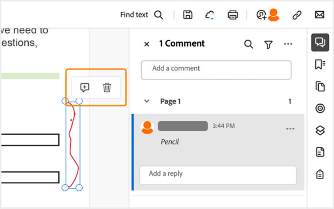This screenshot has width=334, height=209.
Task: Select the Pencil comment text
Action: (170, 142)
